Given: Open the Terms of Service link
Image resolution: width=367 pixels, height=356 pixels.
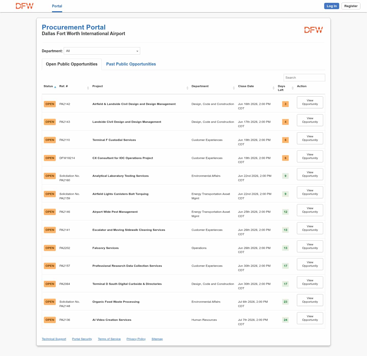Looking at the screenshot, I should (109, 339).
